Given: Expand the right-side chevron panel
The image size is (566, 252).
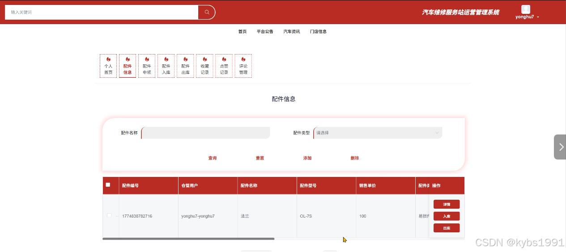Looking at the screenshot, I should click(560, 147).
